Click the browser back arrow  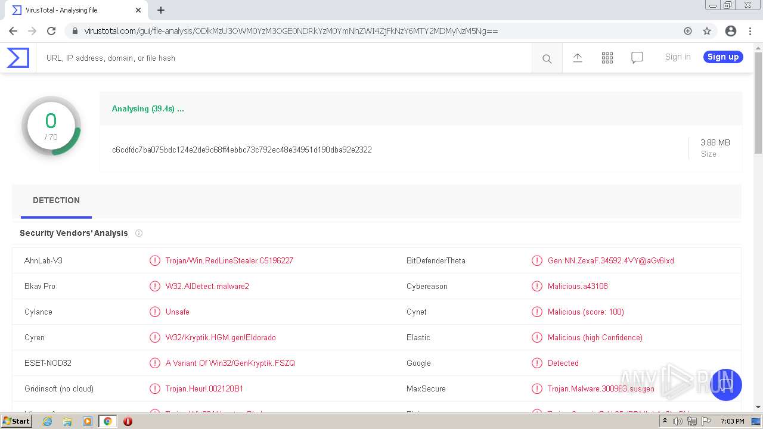tap(13, 31)
